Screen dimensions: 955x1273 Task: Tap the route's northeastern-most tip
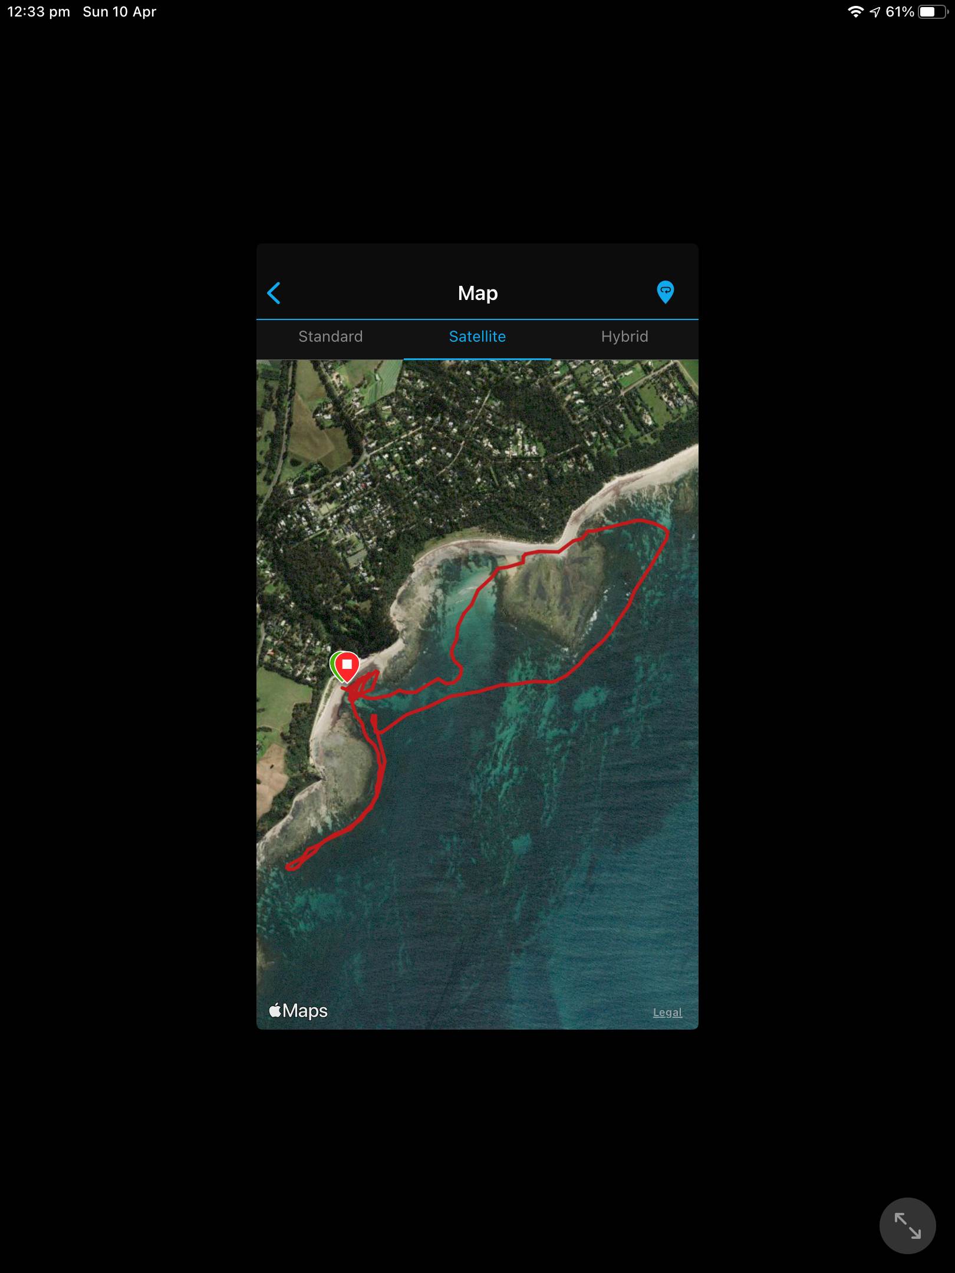(x=666, y=532)
